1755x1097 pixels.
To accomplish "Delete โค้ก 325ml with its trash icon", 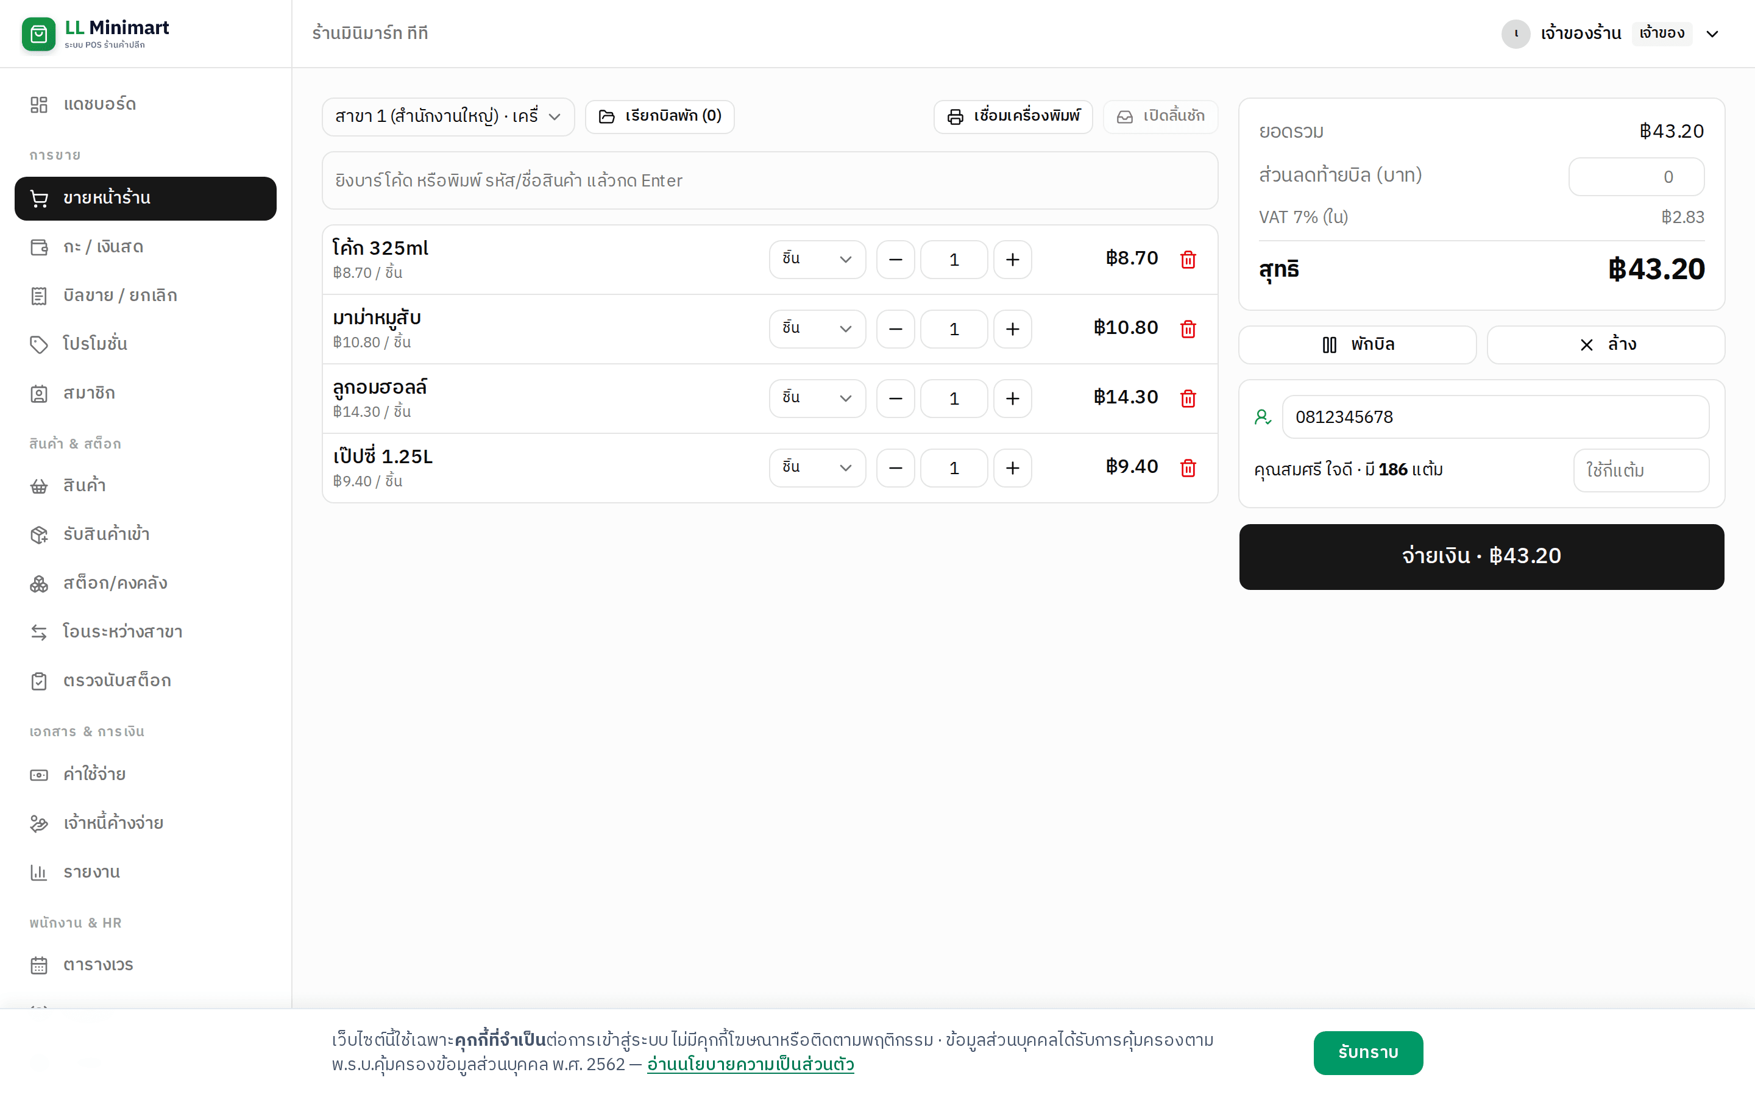I will (1188, 260).
